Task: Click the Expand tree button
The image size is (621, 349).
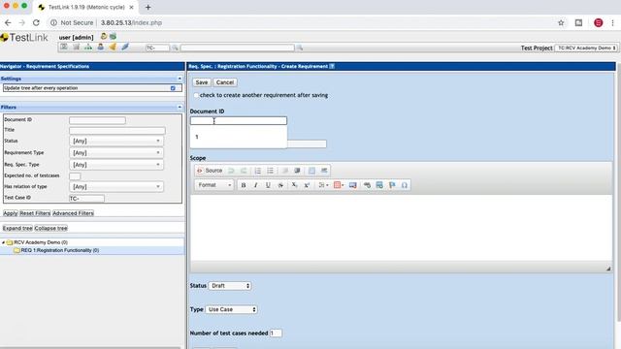Action: (x=17, y=229)
